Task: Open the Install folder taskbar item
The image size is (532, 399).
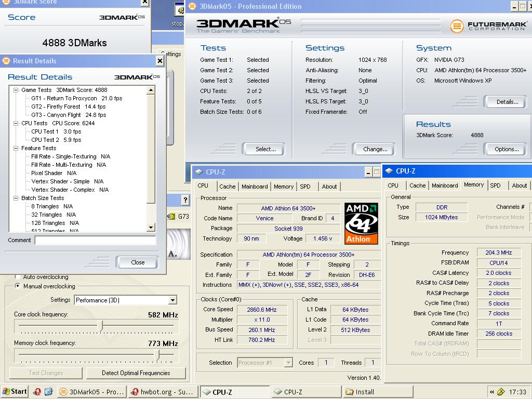Action: click(378, 392)
